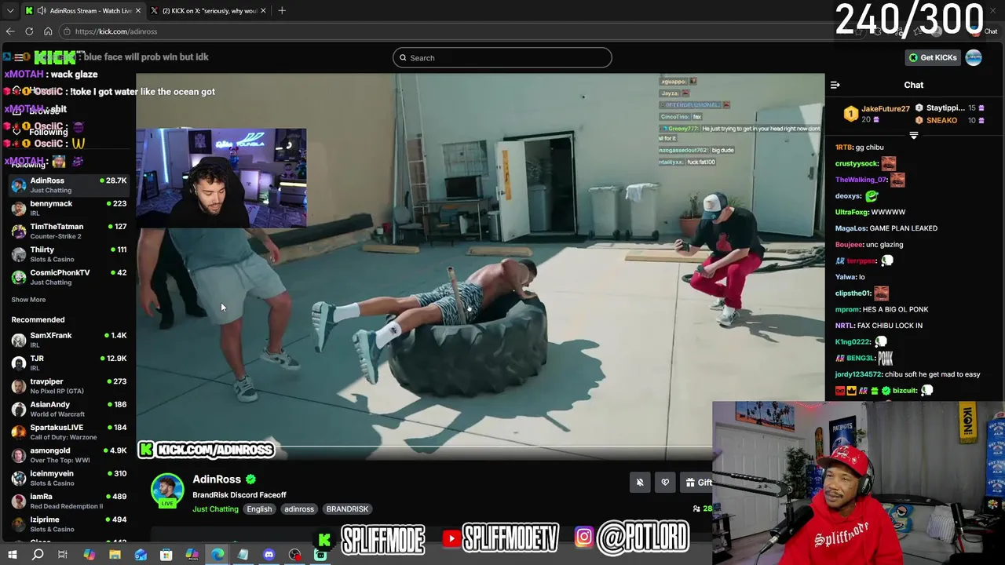
Task: Unfollow using the broken heart button
Action: click(665, 483)
